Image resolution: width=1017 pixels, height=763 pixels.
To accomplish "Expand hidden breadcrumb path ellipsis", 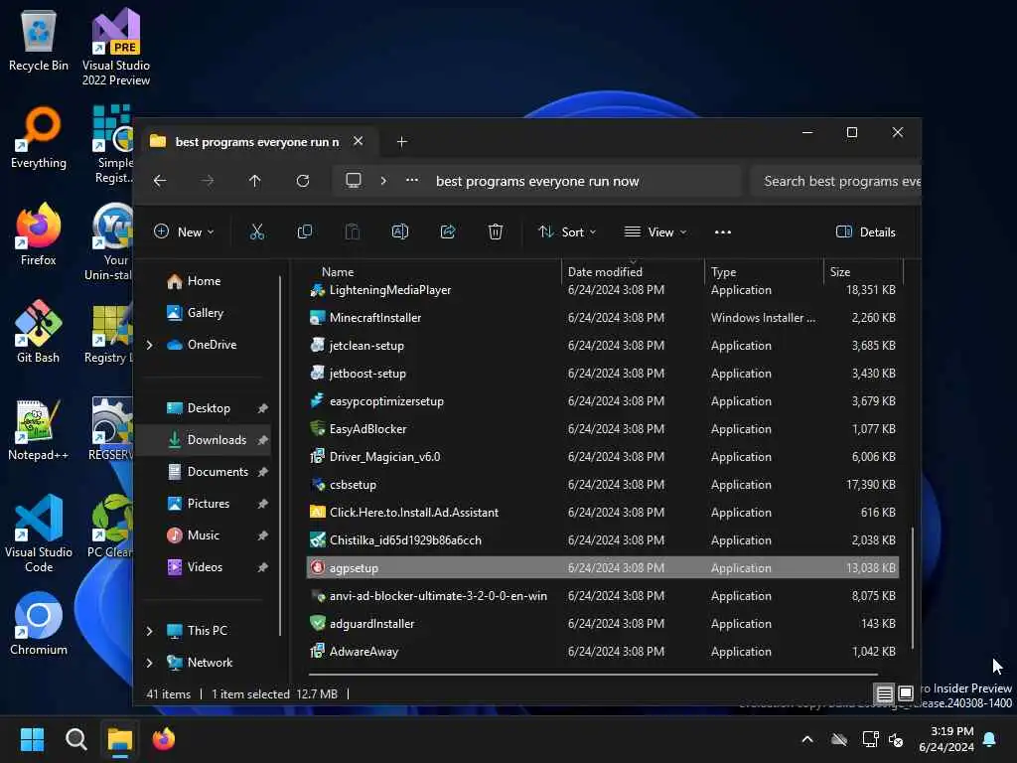I will (412, 181).
